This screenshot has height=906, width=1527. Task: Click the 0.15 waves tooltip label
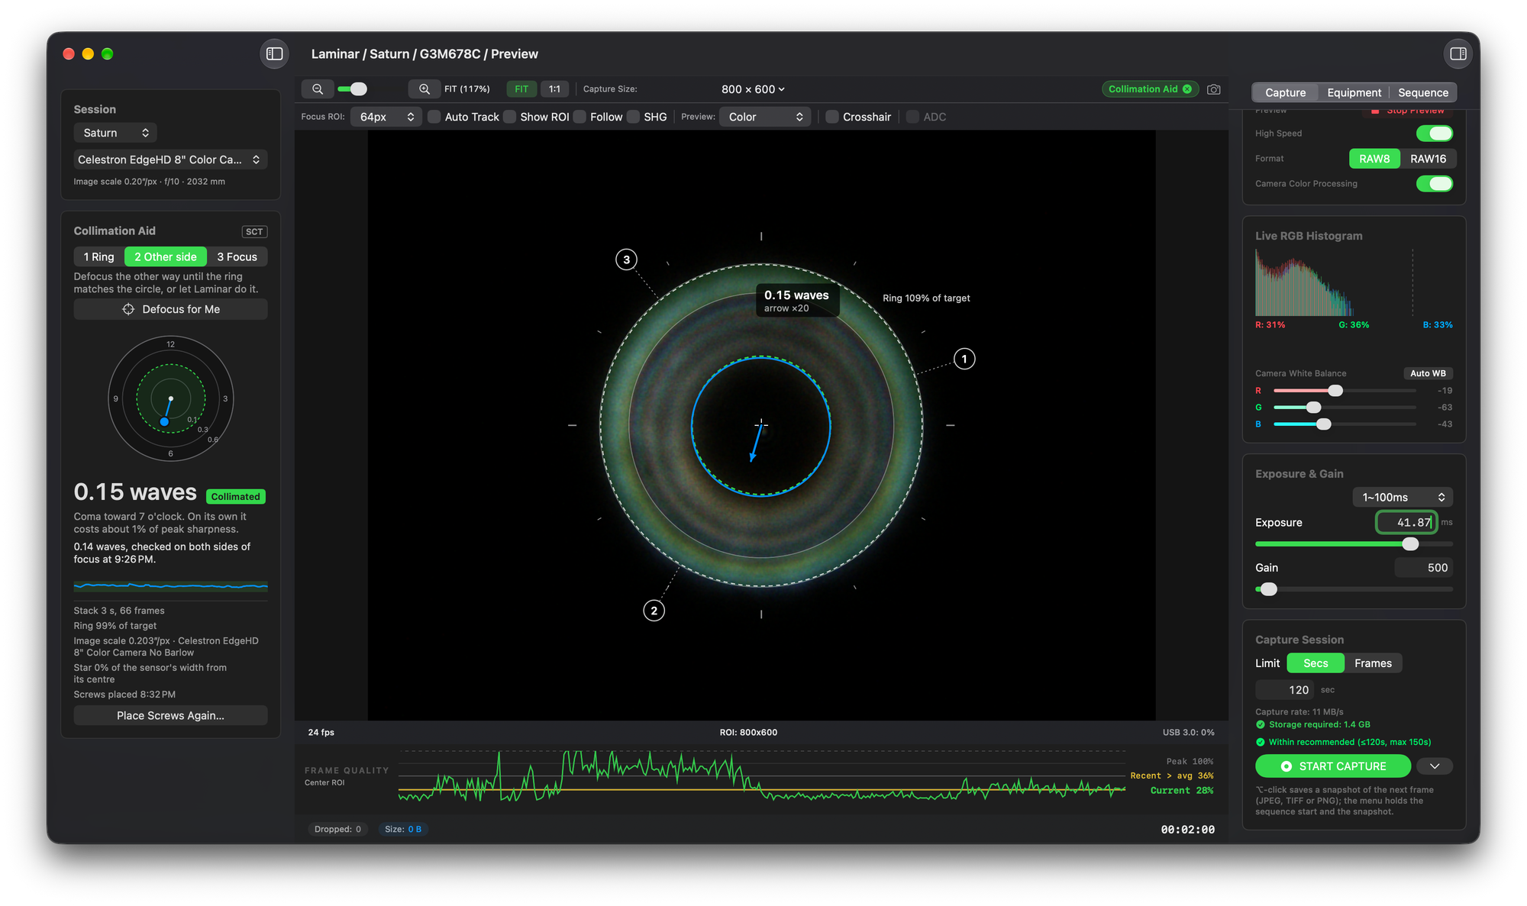pos(797,301)
